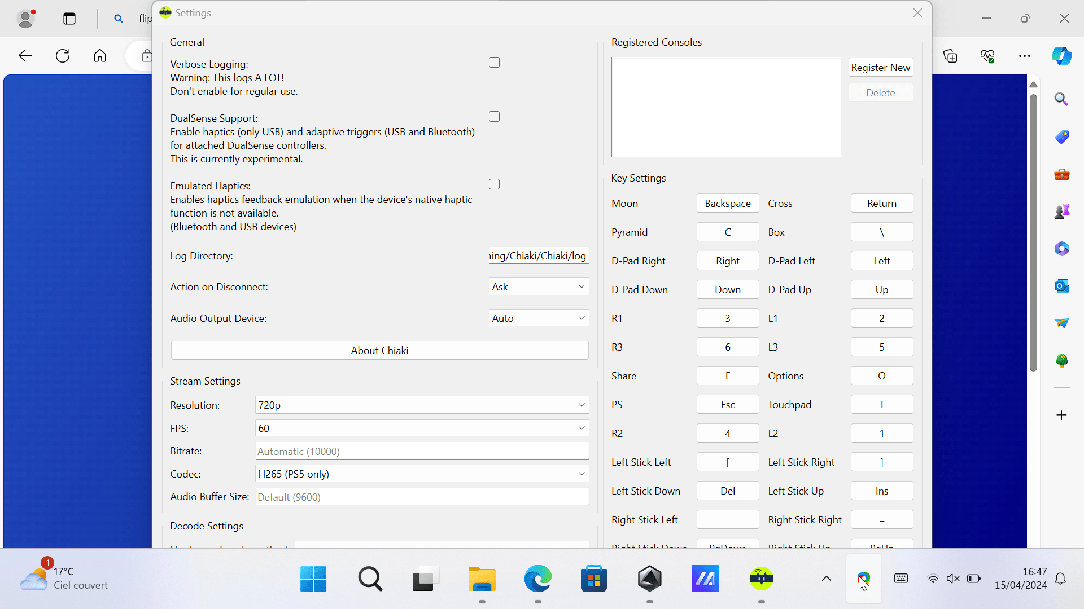
Task: Open Windows Start menu
Action: click(313, 579)
